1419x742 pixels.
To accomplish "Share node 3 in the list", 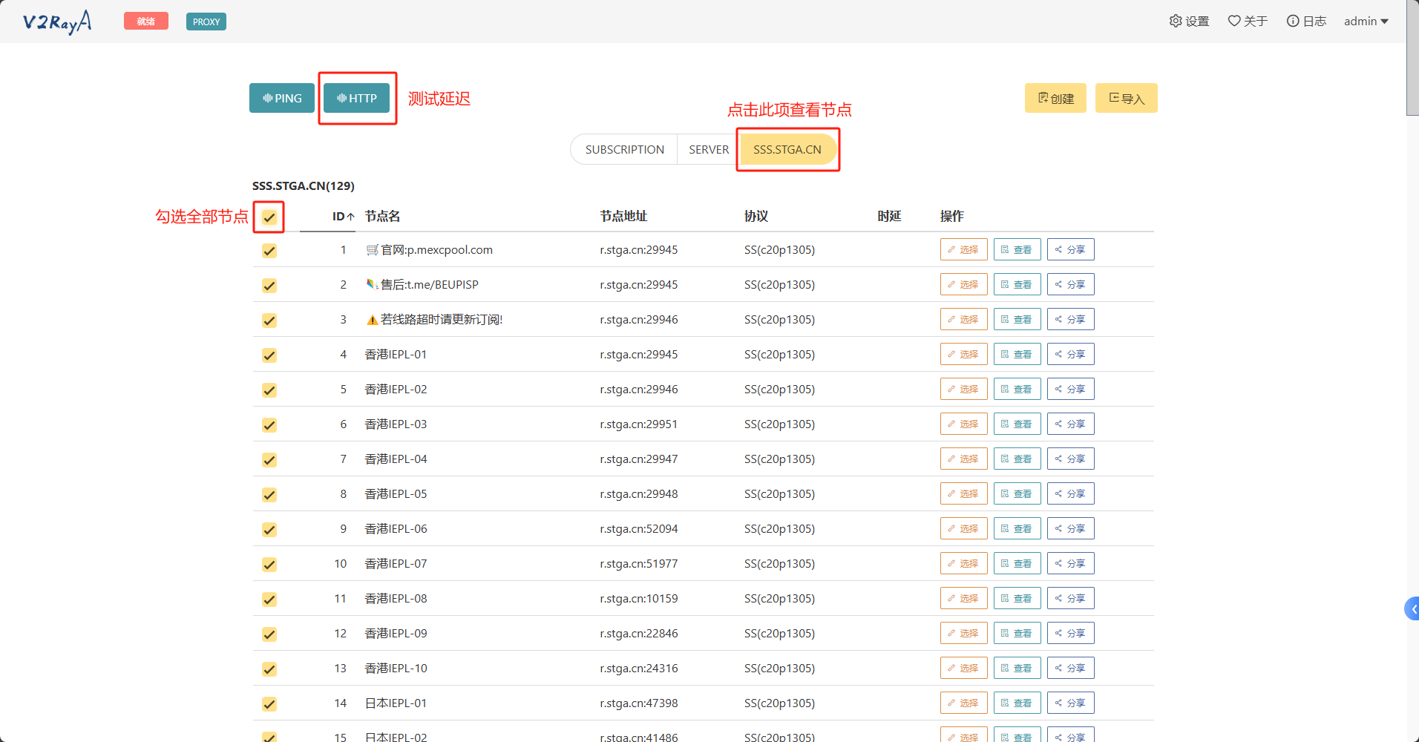I will tap(1070, 319).
